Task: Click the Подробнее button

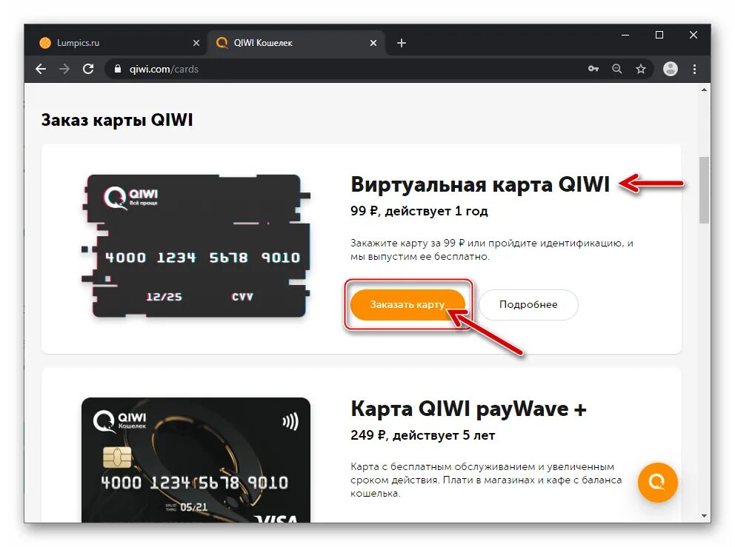Action: (528, 304)
